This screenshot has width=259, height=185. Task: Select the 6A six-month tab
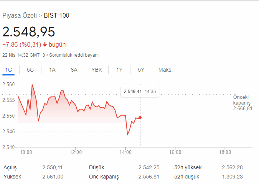pos(74,70)
